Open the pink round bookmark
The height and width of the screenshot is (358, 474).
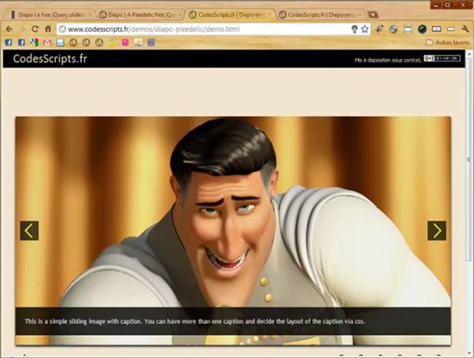[x=125, y=42]
